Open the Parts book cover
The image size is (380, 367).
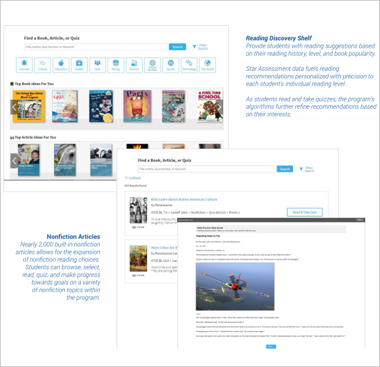tap(137, 106)
